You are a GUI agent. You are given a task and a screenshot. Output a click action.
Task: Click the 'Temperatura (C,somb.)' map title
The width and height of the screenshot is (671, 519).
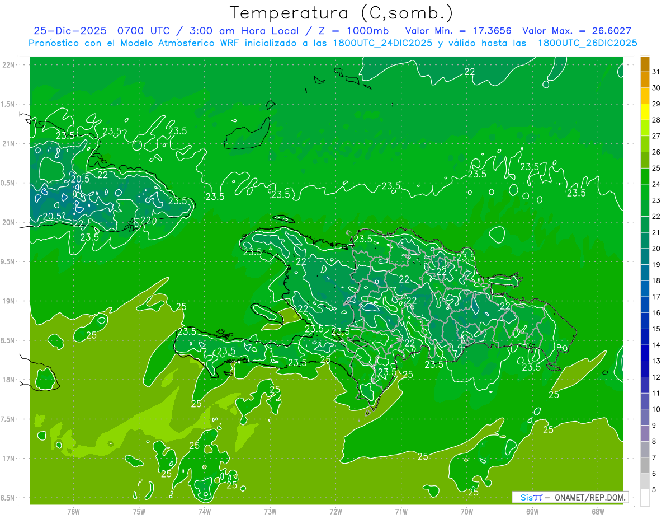pos(342,13)
